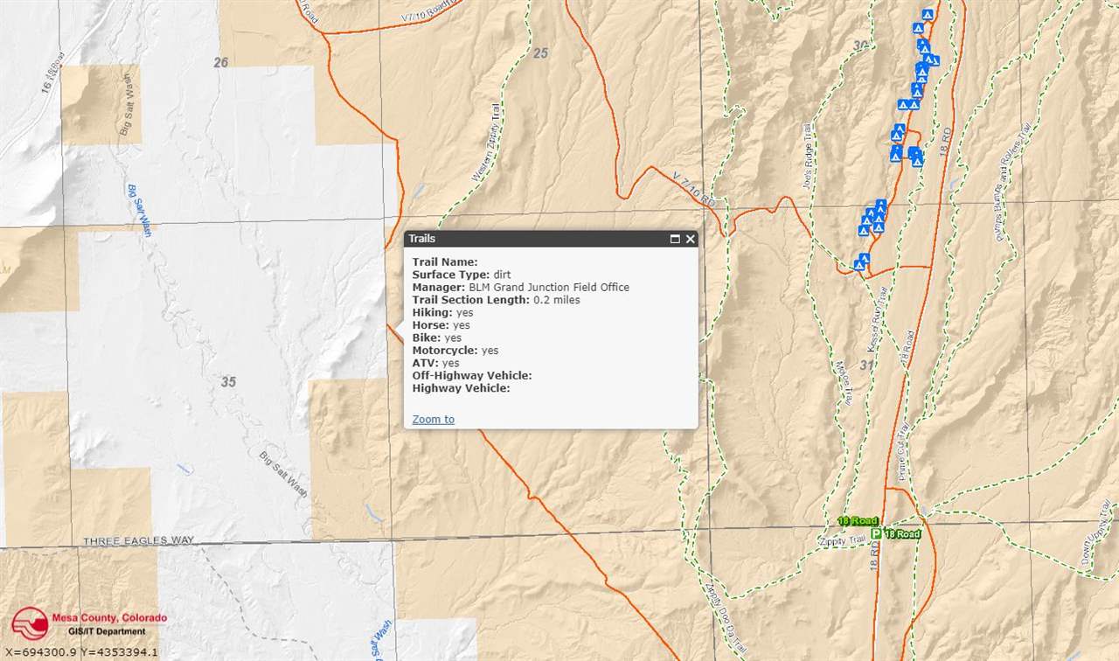Click the X Y coordinates readout
Viewport: 1119px width, 661px height.
click(x=80, y=652)
